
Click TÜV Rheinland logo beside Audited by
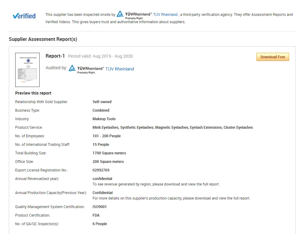click(x=86, y=69)
